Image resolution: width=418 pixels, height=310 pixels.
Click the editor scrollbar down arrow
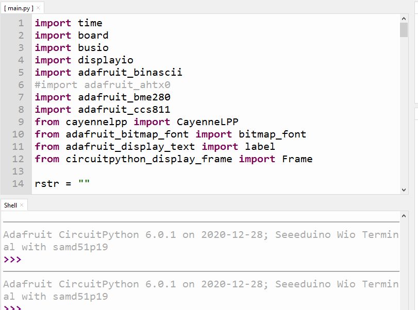click(x=404, y=190)
